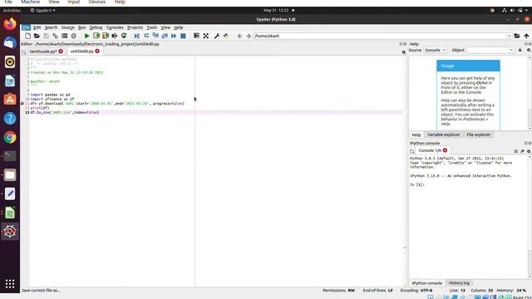The image size is (532, 299).
Task: Launch Google Chrome from the dock
Action: pos(10,137)
